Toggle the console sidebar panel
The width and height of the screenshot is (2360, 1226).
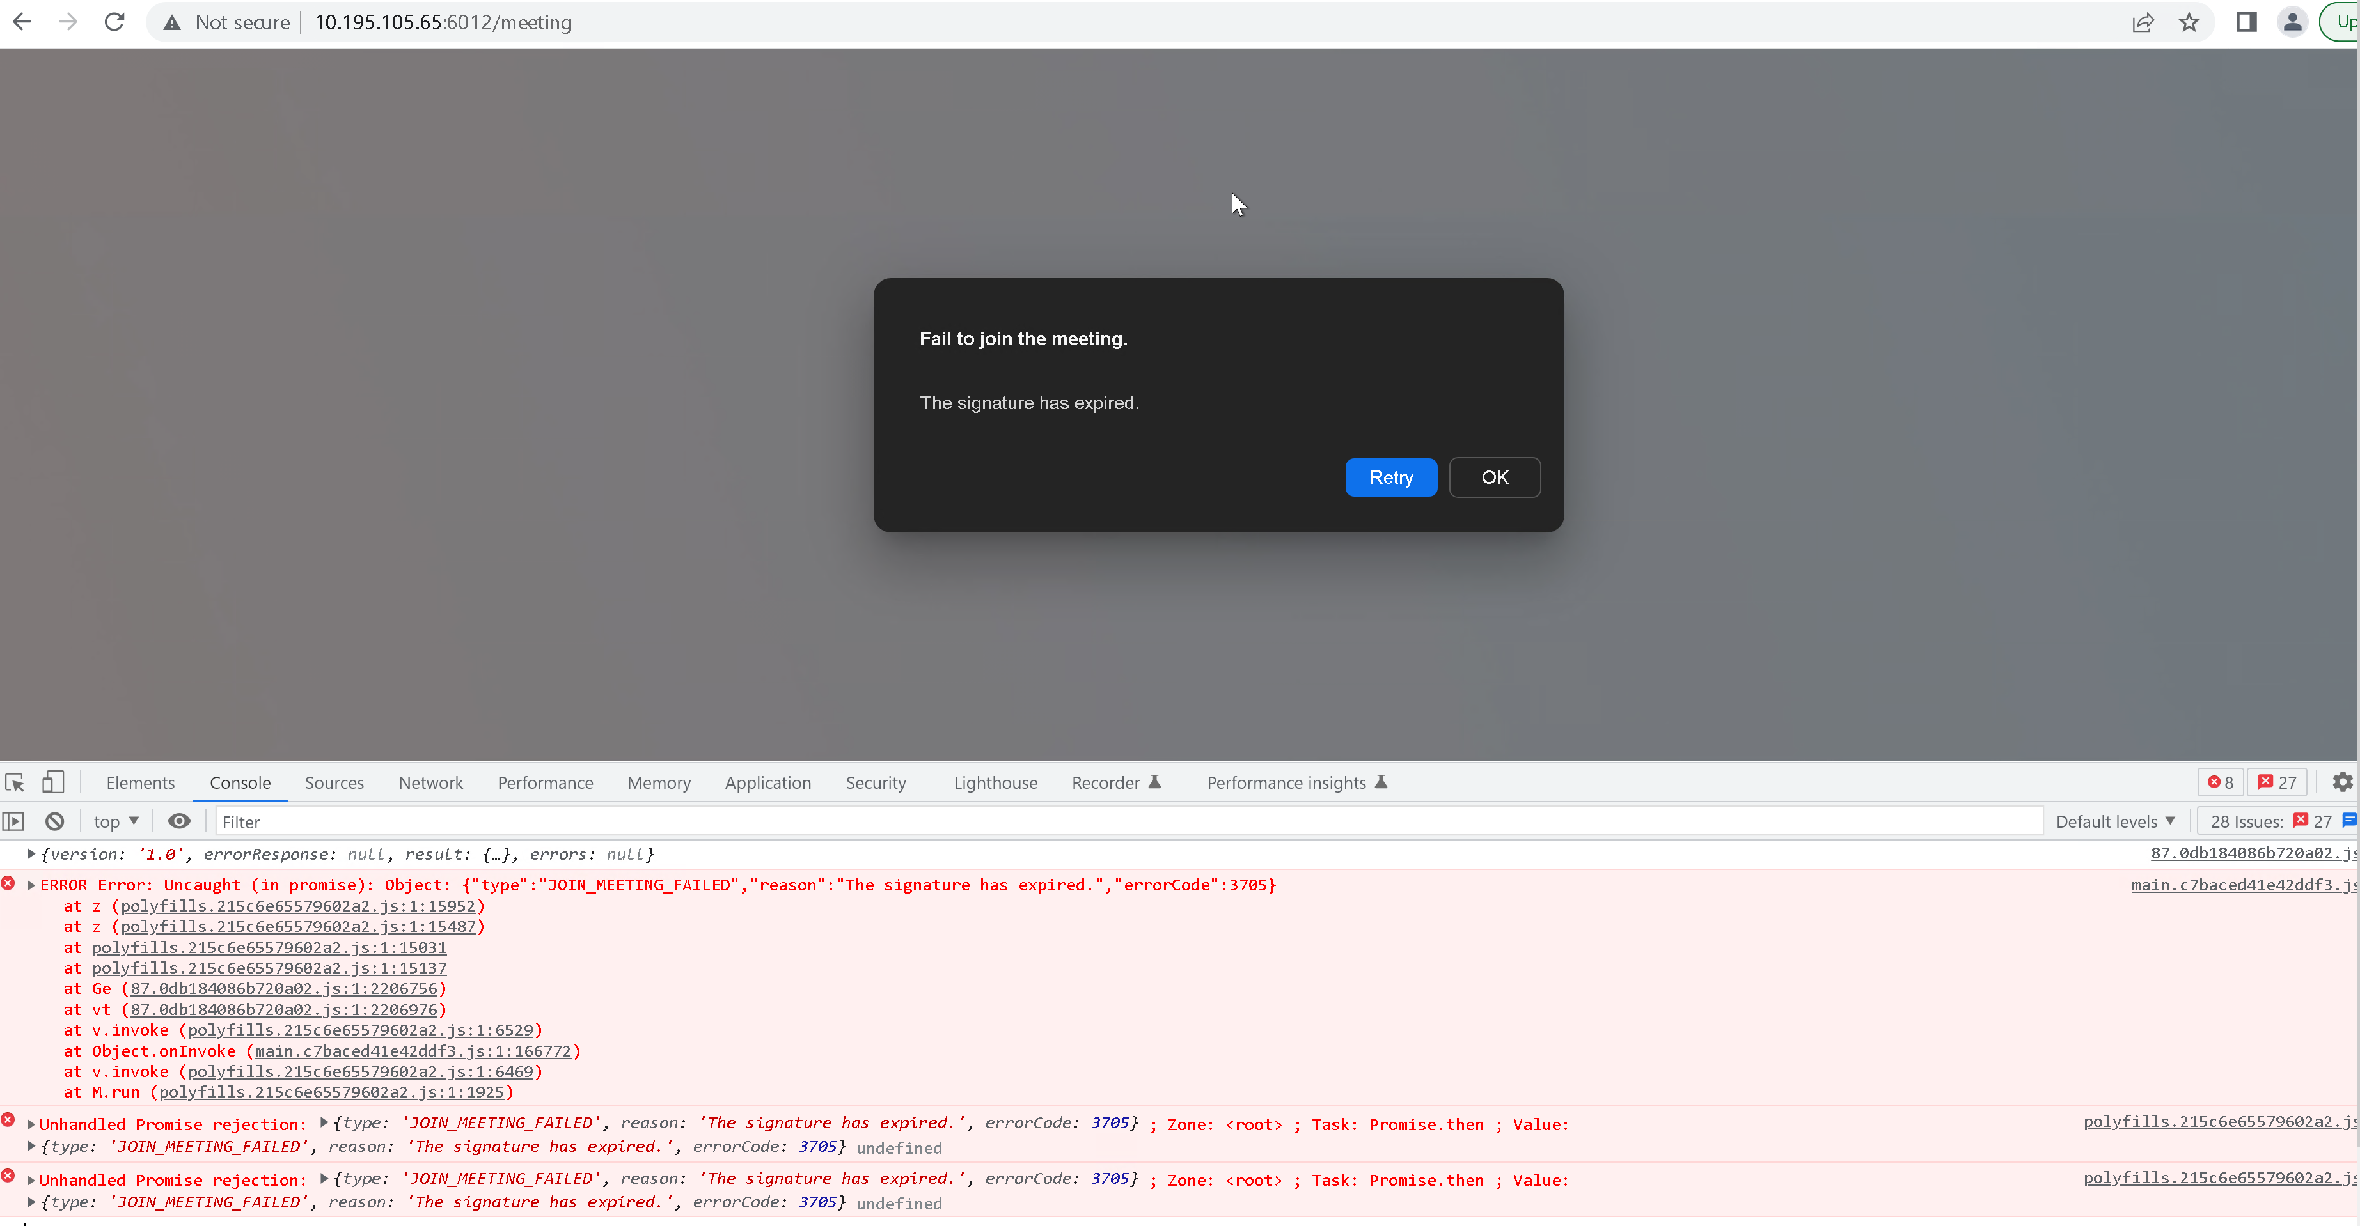pyautogui.click(x=13, y=821)
